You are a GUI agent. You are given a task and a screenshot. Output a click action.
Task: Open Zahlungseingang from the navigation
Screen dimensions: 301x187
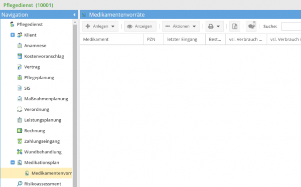[x=42, y=141]
